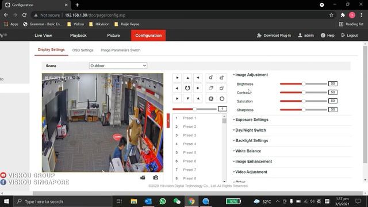This screenshot has width=368, height=207.
Task: Move PTZ diagonally up-left
Action: click(177, 78)
